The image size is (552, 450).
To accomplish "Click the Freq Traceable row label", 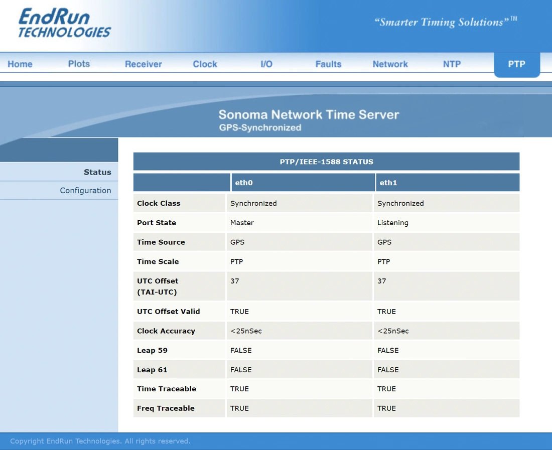I will (x=166, y=408).
